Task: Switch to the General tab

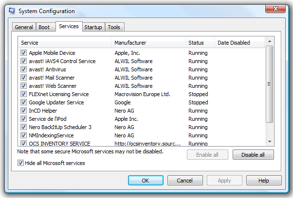Action: pyautogui.click(x=24, y=27)
